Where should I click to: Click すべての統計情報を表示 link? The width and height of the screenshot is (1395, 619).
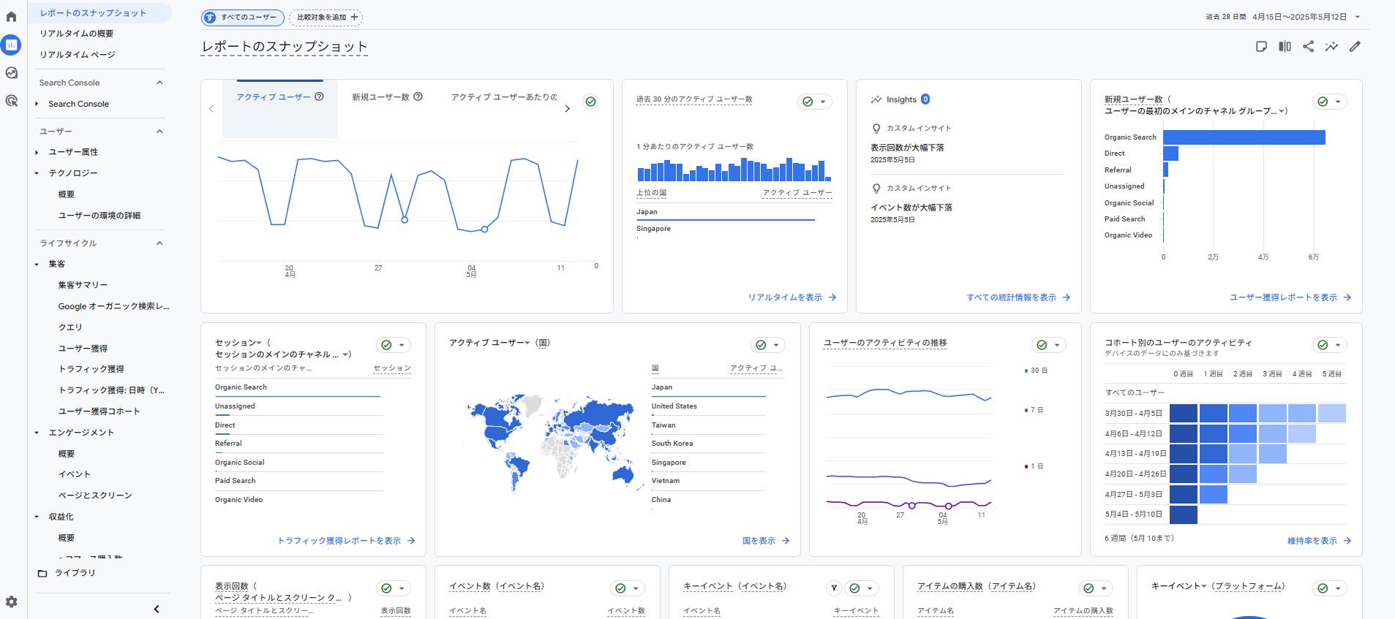[x=1018, y=297]
